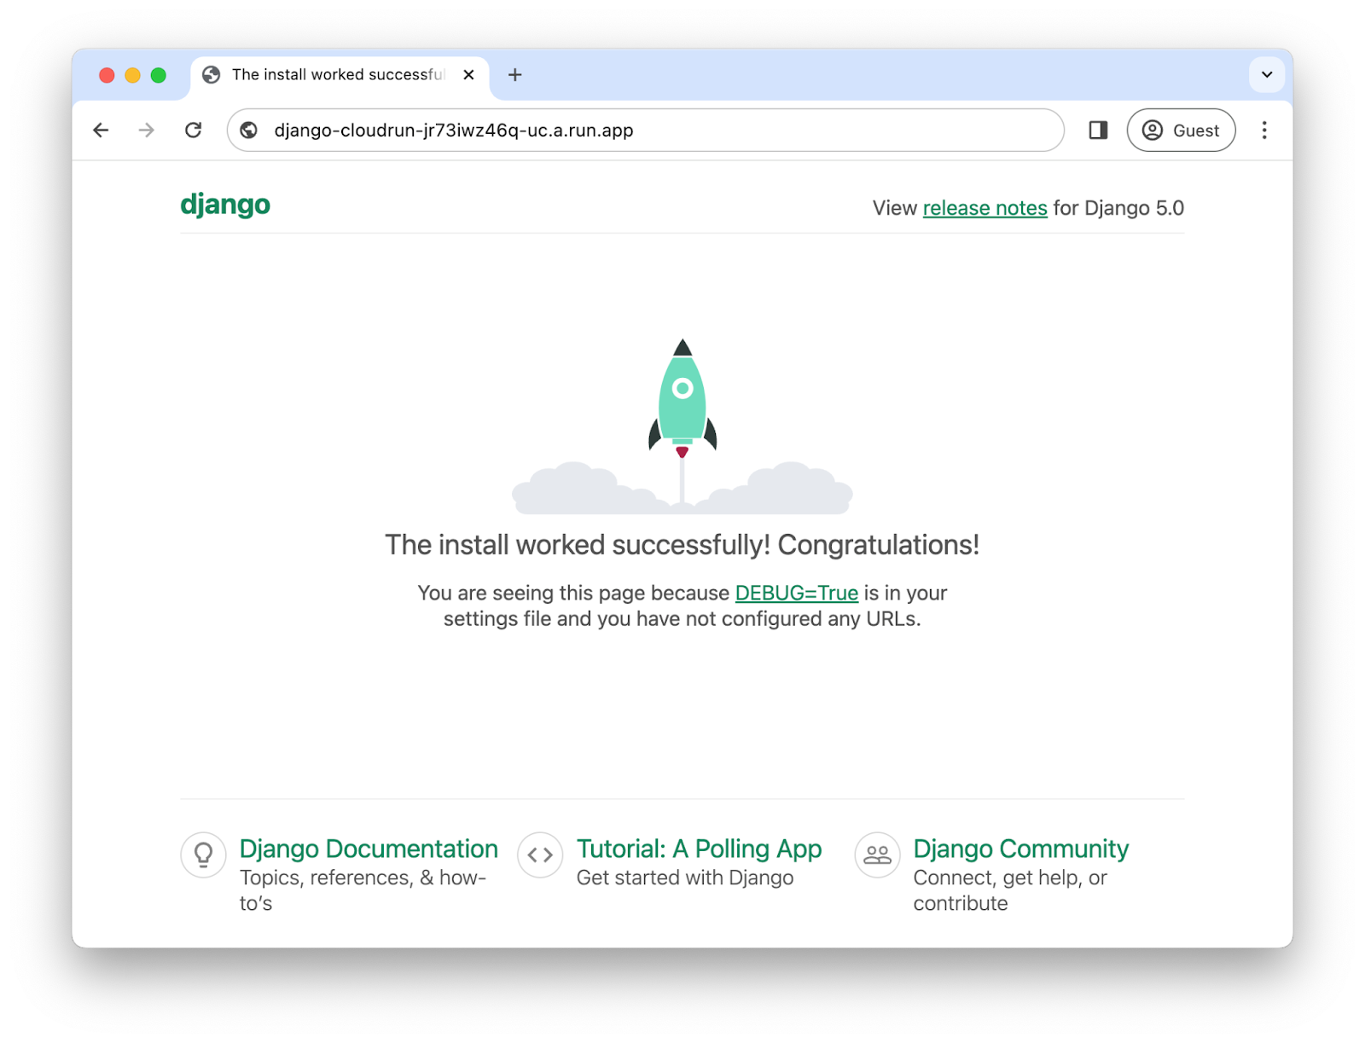1365x1043 pixels.
Task: Click the django logo heading
Action: [x=225, y=205]
